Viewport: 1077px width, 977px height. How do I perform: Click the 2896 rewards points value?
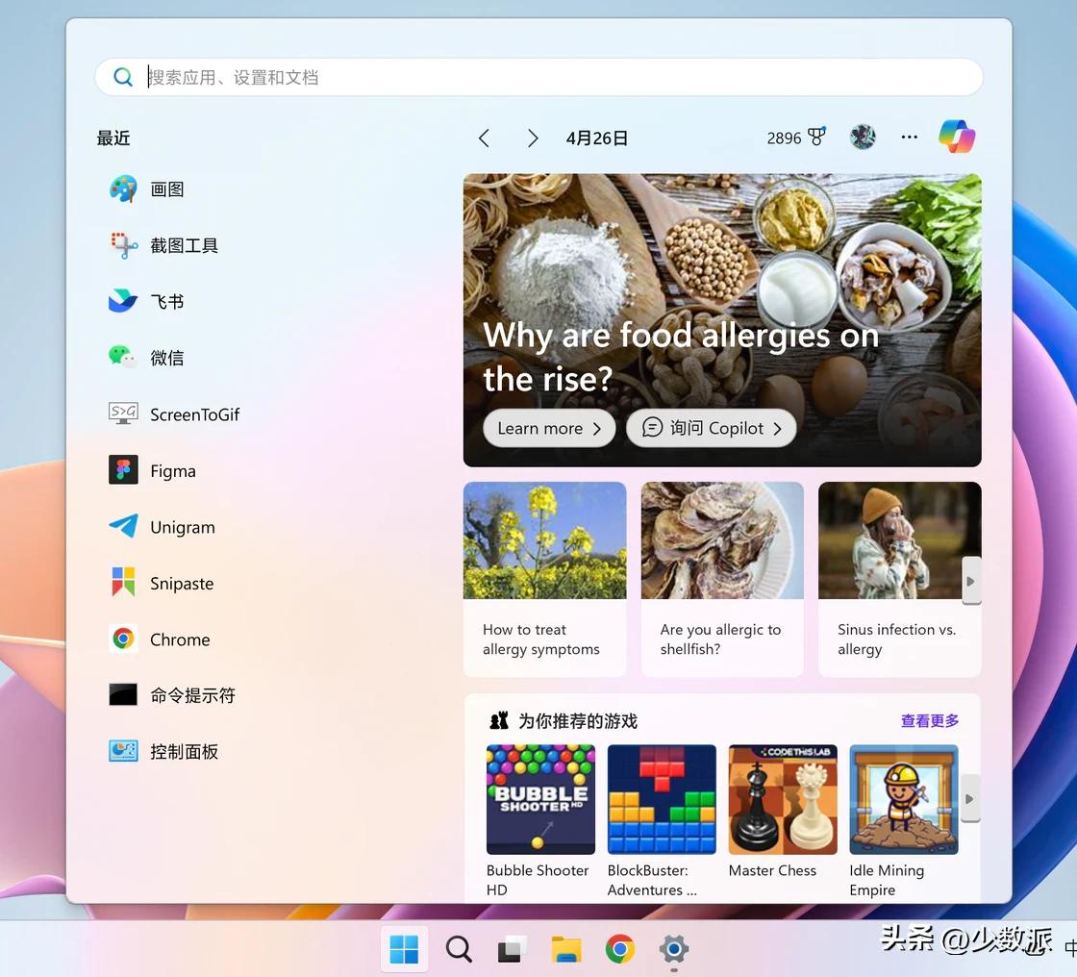(x=784, y=138)
